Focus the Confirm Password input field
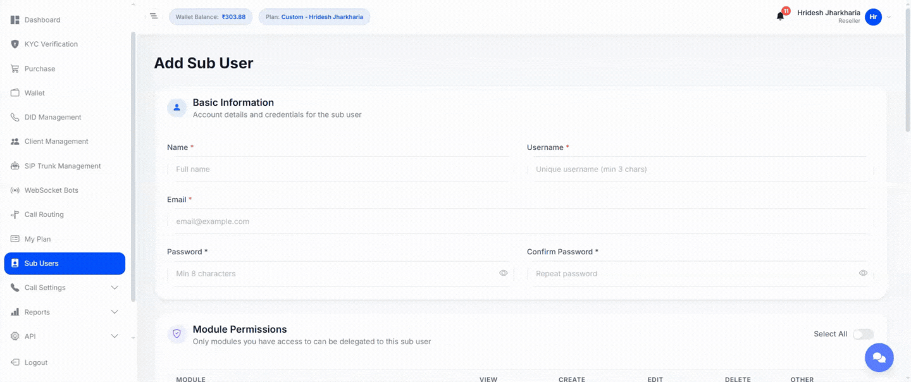The image size is (911, 382). [700, 273]
